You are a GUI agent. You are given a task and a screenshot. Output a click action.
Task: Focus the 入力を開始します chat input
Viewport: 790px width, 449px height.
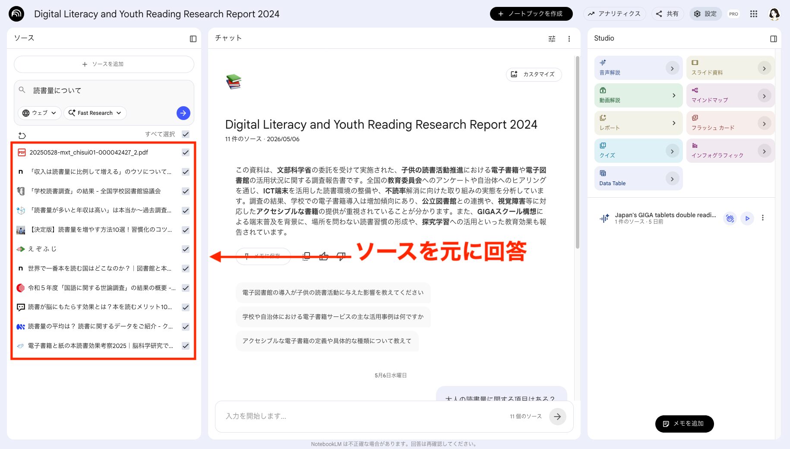363,417
